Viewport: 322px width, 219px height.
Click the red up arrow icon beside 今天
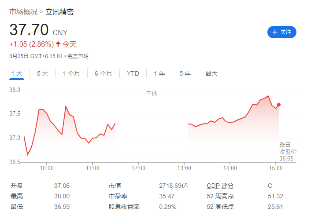pyautogui.click(x=58, y=44)
